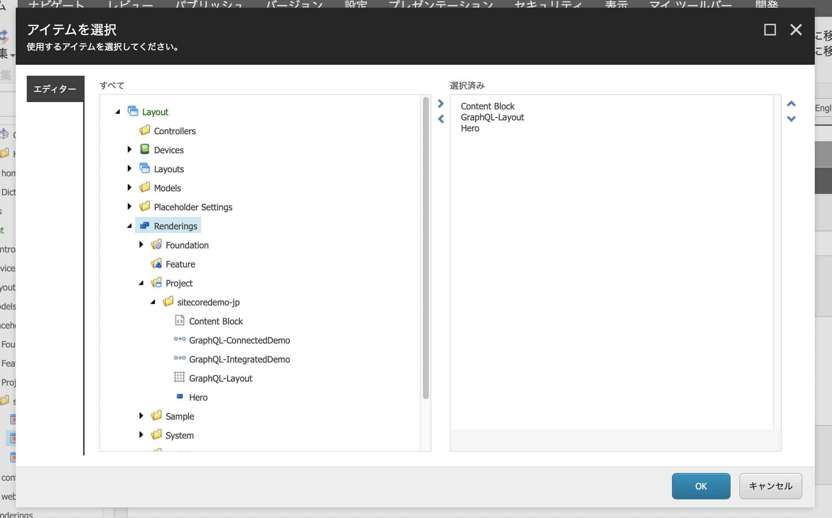Image resolution: width=832 pixels, height=518 pixels.
Task: Expand the Sample node
Action: click(x=141, y=416)
